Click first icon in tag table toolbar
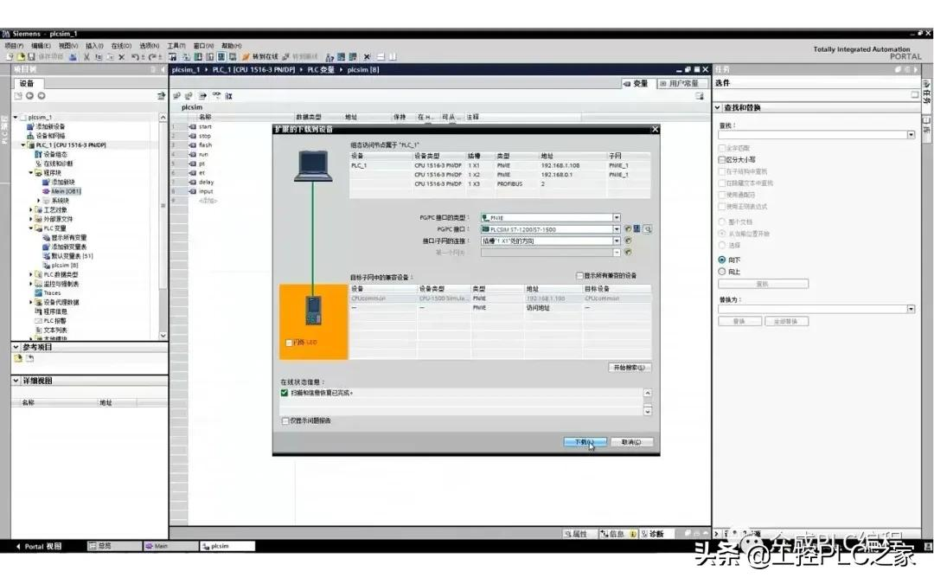The height and width of the screenshot is (584, 934). 177,96
